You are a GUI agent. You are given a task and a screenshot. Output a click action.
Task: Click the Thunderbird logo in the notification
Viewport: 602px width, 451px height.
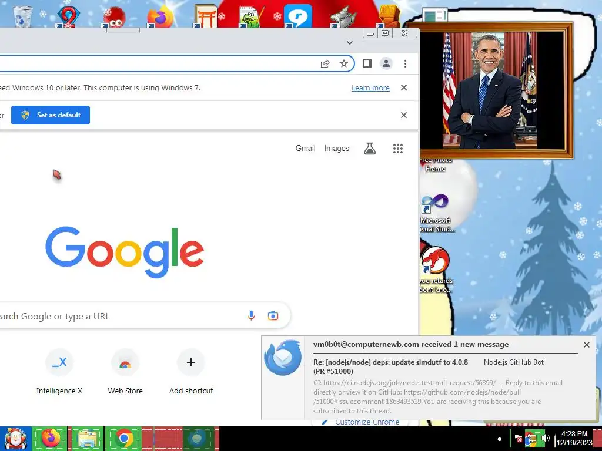(x=283, y=358)
